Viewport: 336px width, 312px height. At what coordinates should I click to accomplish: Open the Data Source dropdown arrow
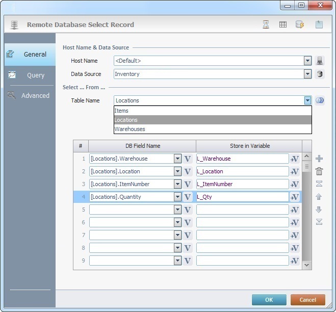pos(307,74)
